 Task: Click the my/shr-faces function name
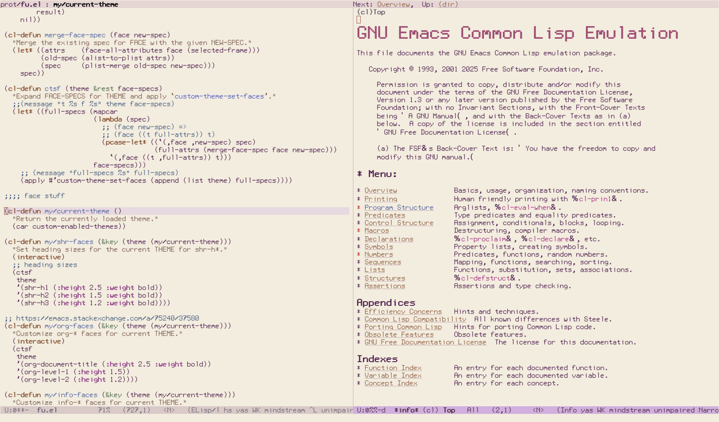69,241
